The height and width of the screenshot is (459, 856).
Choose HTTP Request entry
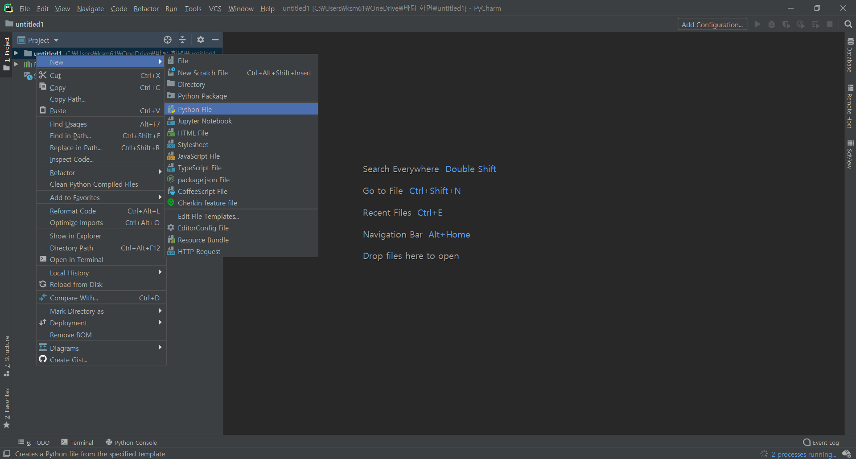click(x=241, y=251)
